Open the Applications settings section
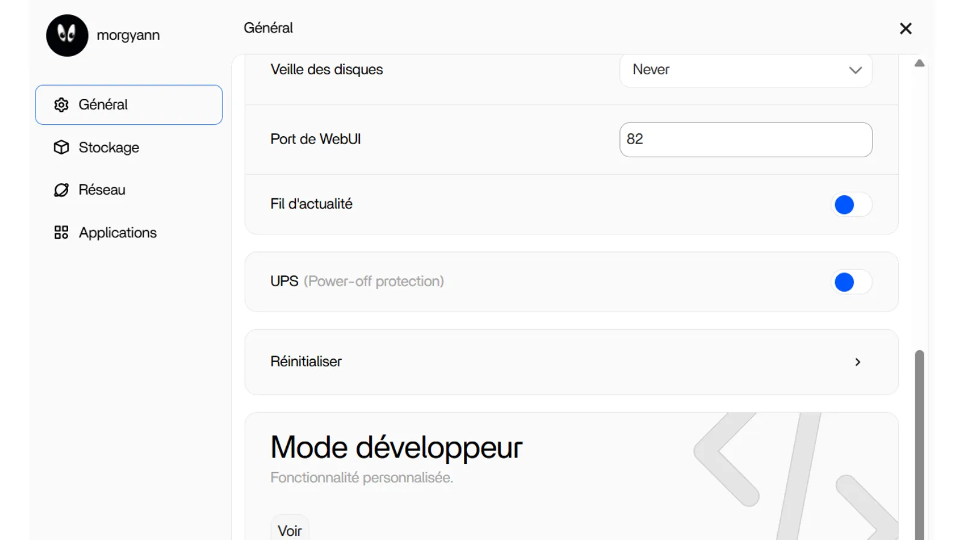 (x=117, y=233)
